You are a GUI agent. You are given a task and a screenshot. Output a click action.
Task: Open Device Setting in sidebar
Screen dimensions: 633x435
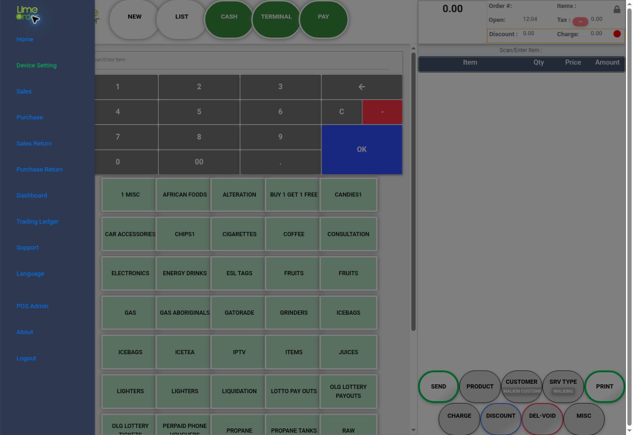37,65
